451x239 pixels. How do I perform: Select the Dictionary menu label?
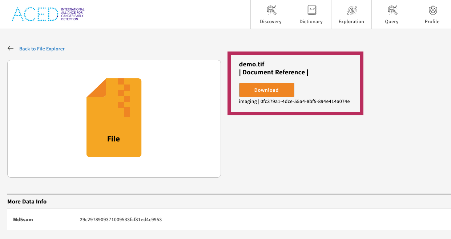point(311,22)
